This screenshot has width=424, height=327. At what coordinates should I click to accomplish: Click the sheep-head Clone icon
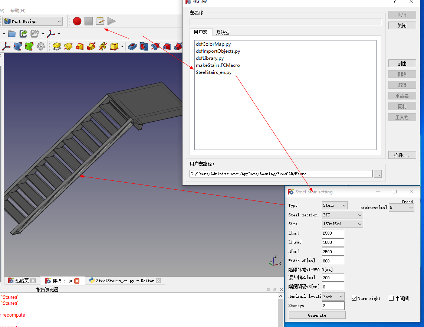41,46
